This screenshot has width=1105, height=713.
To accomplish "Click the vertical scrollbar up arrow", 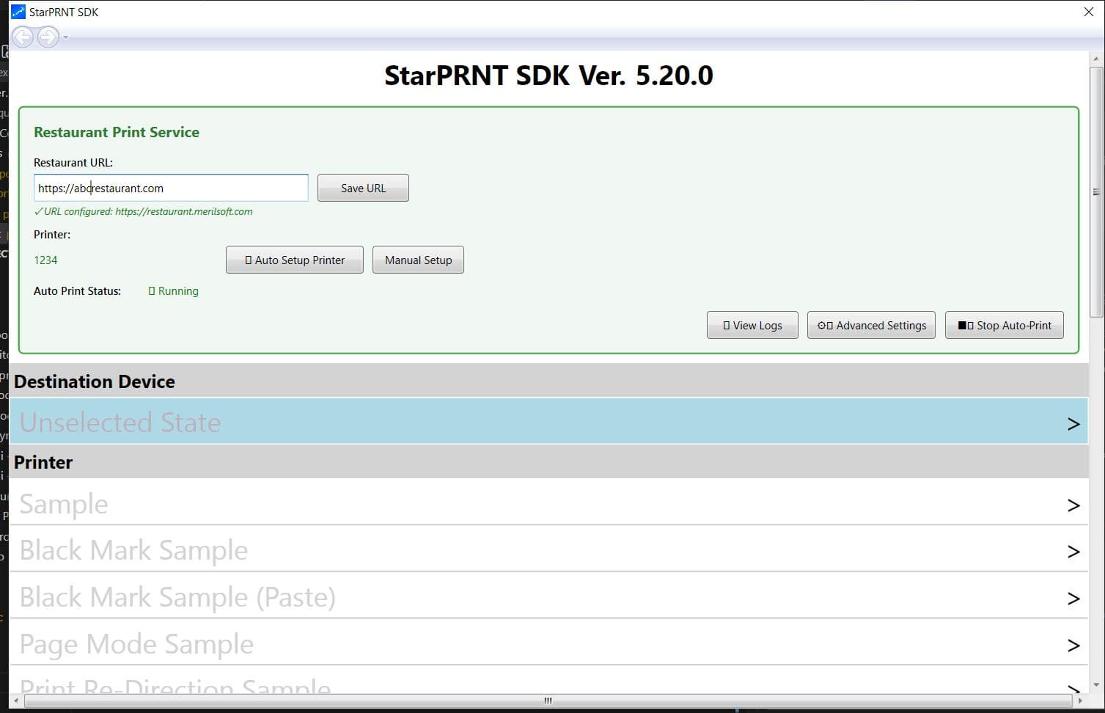I will [x=1096, y=59].
